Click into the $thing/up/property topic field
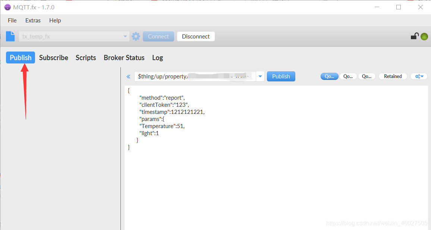This screenshot has height=230, width=431. (x=195, y=77)
